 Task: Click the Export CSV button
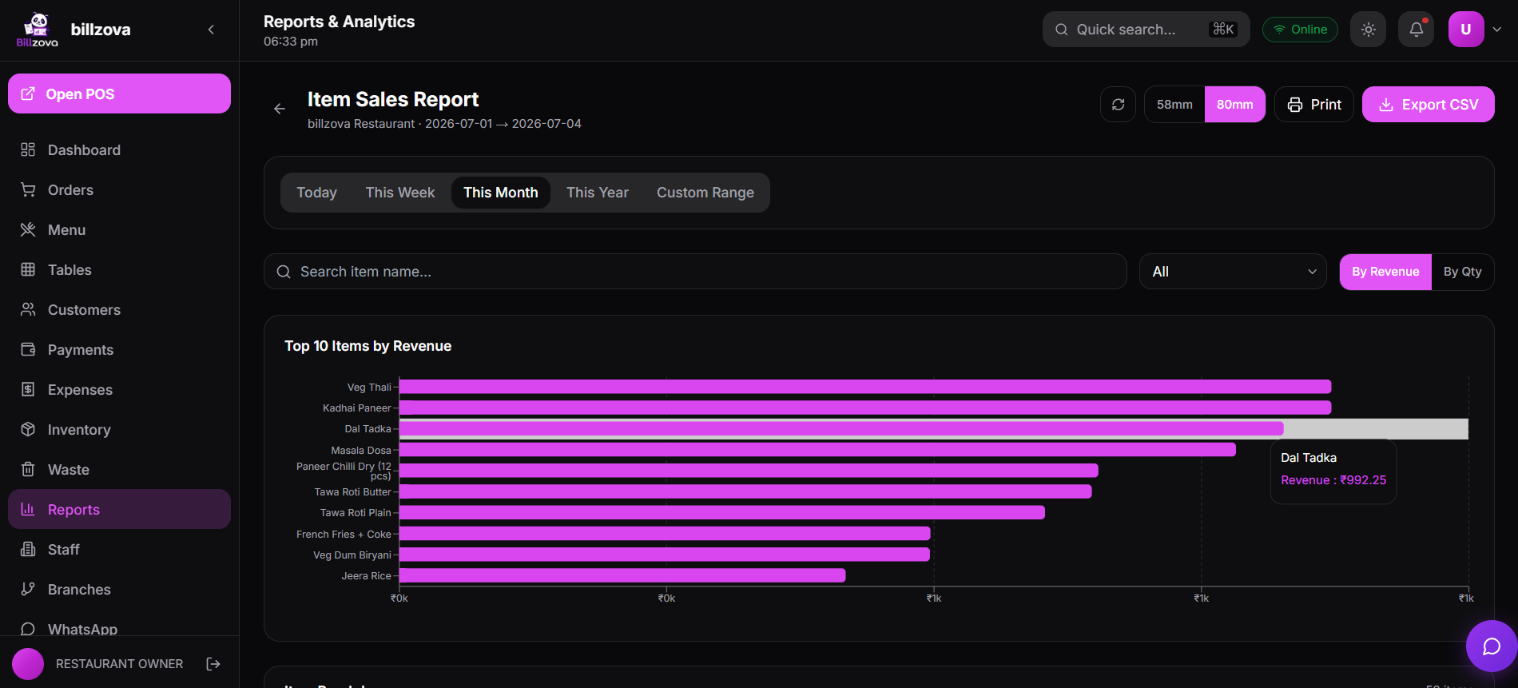coord(1428,105)
